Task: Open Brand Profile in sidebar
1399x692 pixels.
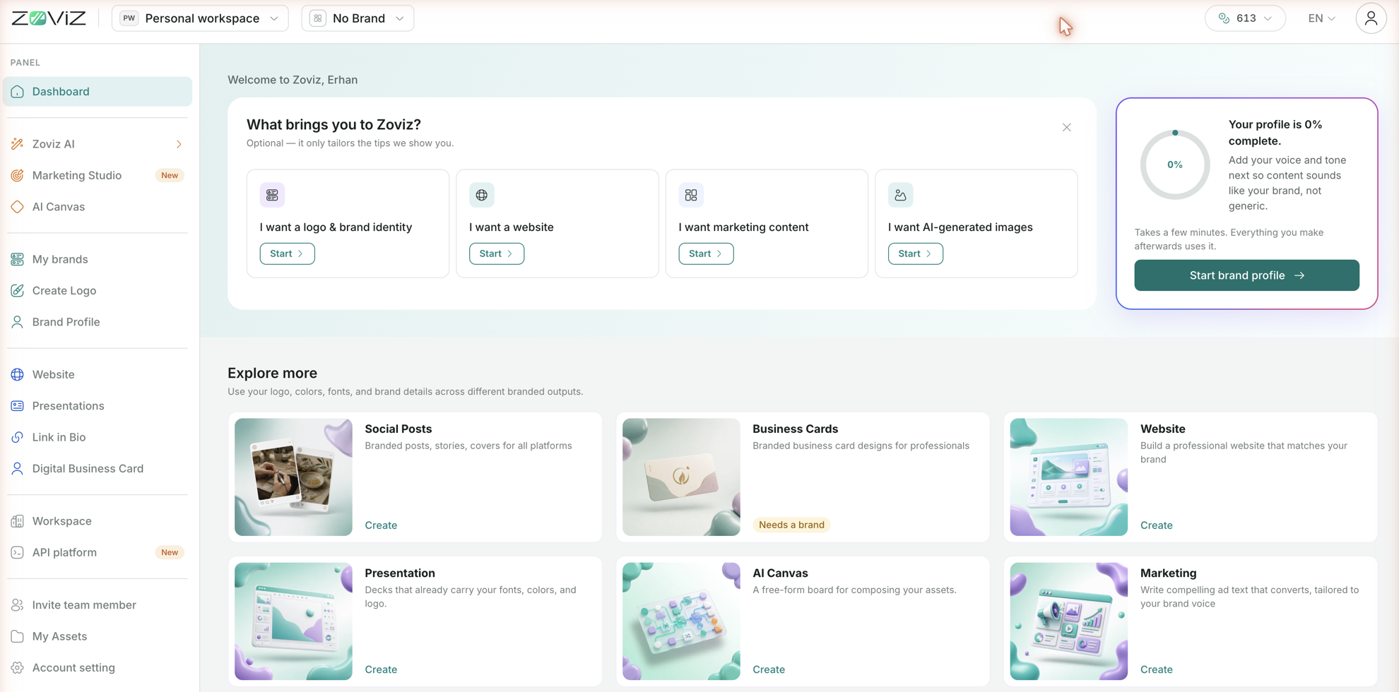Action: (x=98, y=322)
